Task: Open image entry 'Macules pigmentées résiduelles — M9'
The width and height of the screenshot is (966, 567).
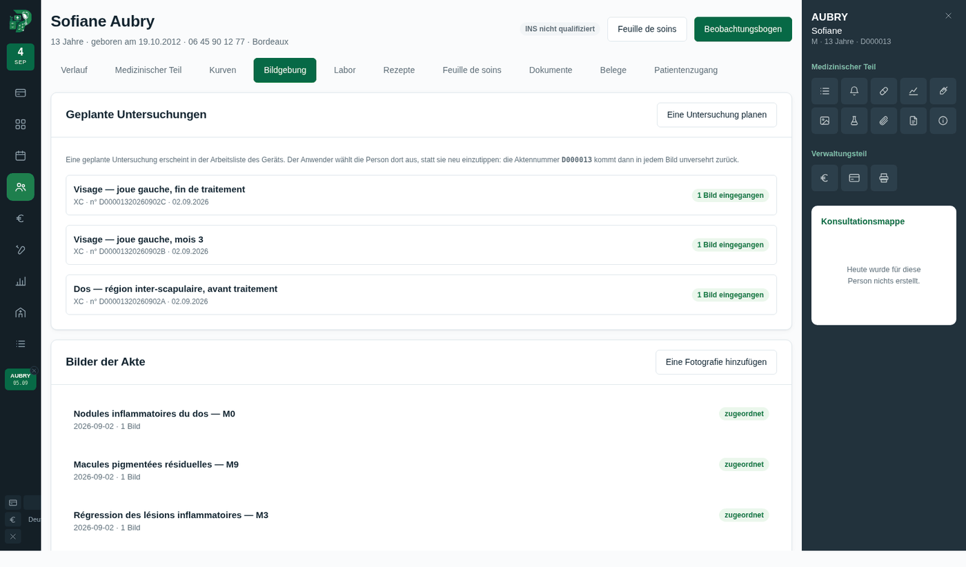Action: pos(421,470)
